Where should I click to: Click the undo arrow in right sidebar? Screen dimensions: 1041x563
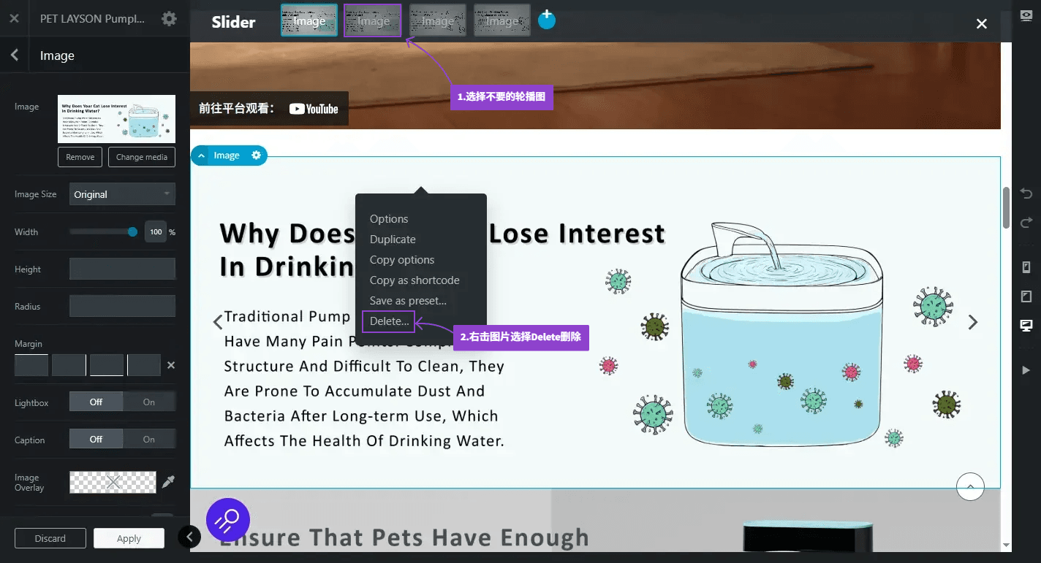1026,194
